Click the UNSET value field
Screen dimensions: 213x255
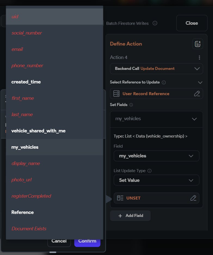(x=152, y=198)
